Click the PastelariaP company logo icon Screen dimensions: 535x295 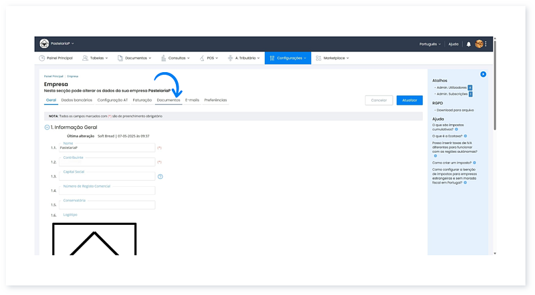(44, 43)
